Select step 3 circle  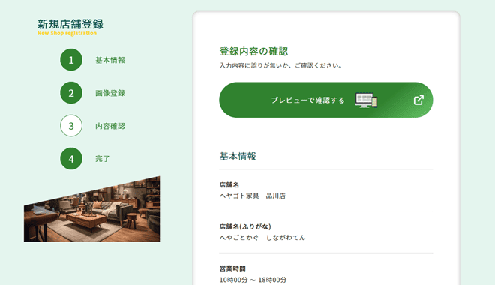[71, 125]
